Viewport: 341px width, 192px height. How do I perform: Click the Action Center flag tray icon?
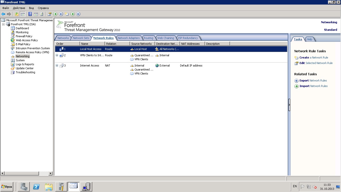[302, 186]
